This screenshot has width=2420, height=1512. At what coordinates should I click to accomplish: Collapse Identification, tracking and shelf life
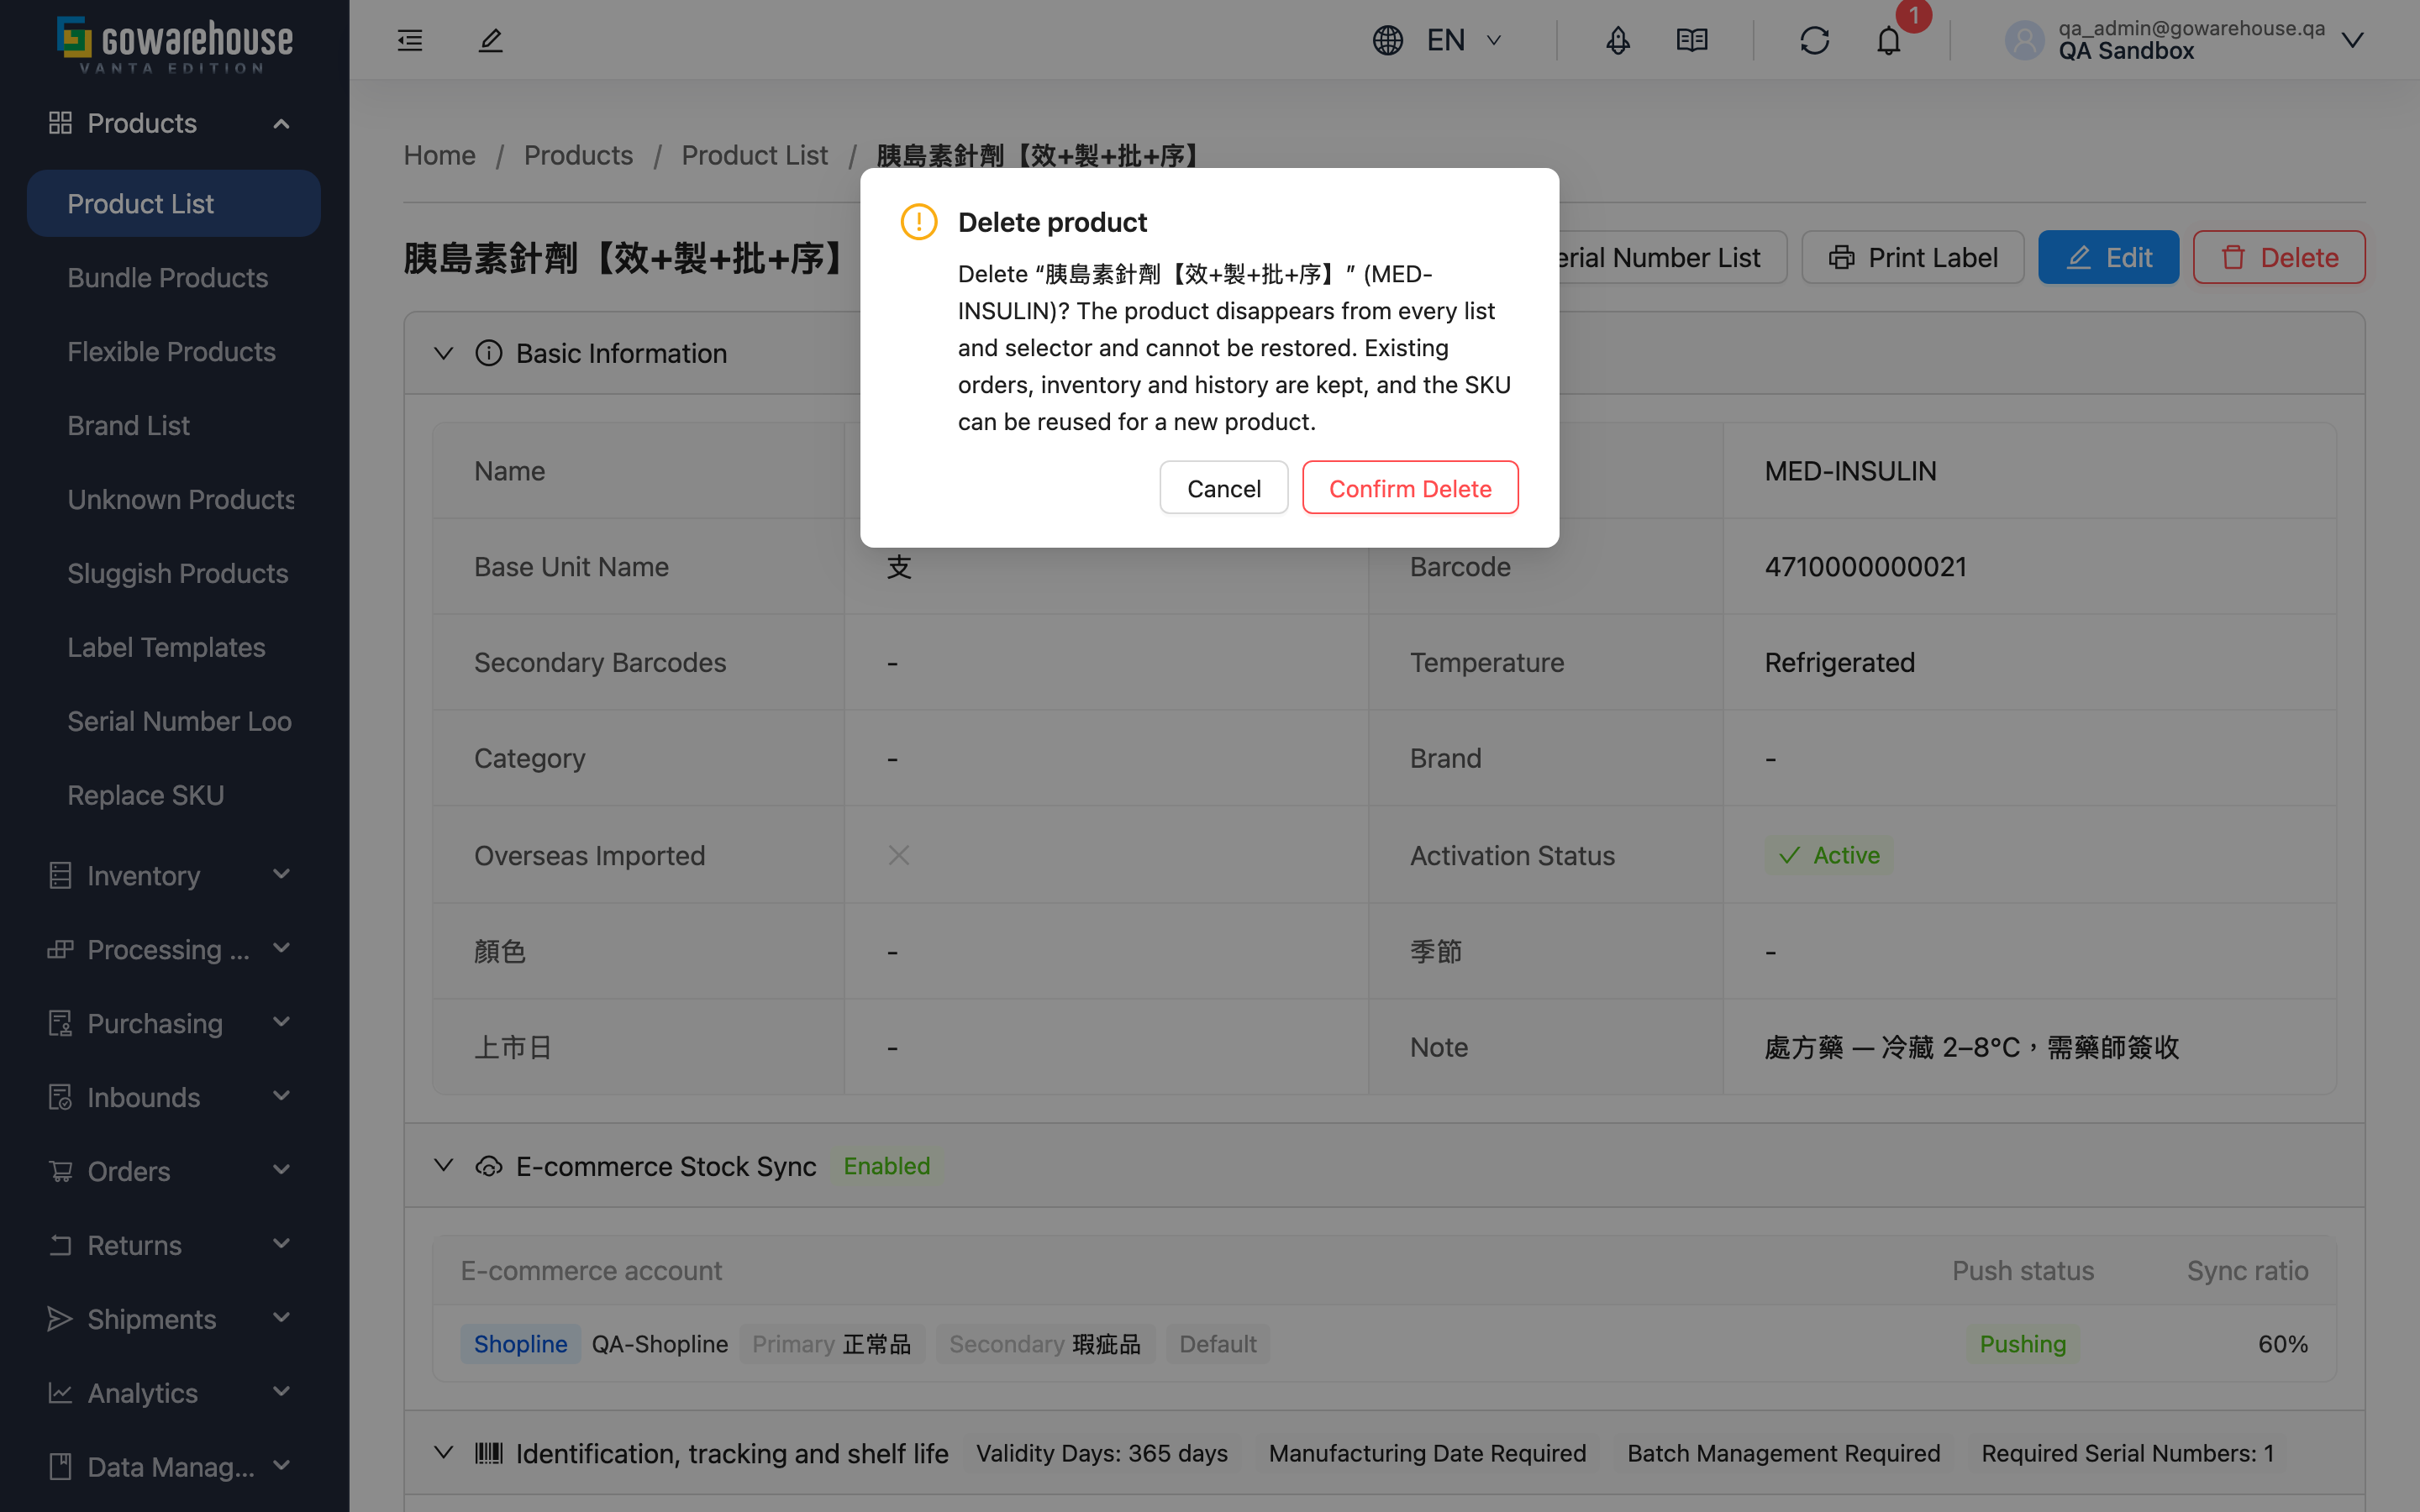point(443,1453)
